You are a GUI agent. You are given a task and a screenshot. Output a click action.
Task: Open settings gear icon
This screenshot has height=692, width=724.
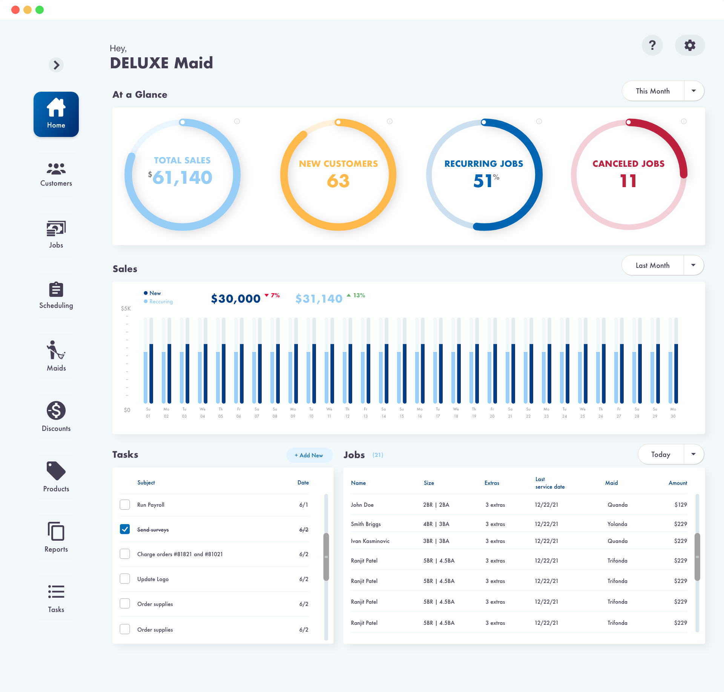tap(690, 45)
